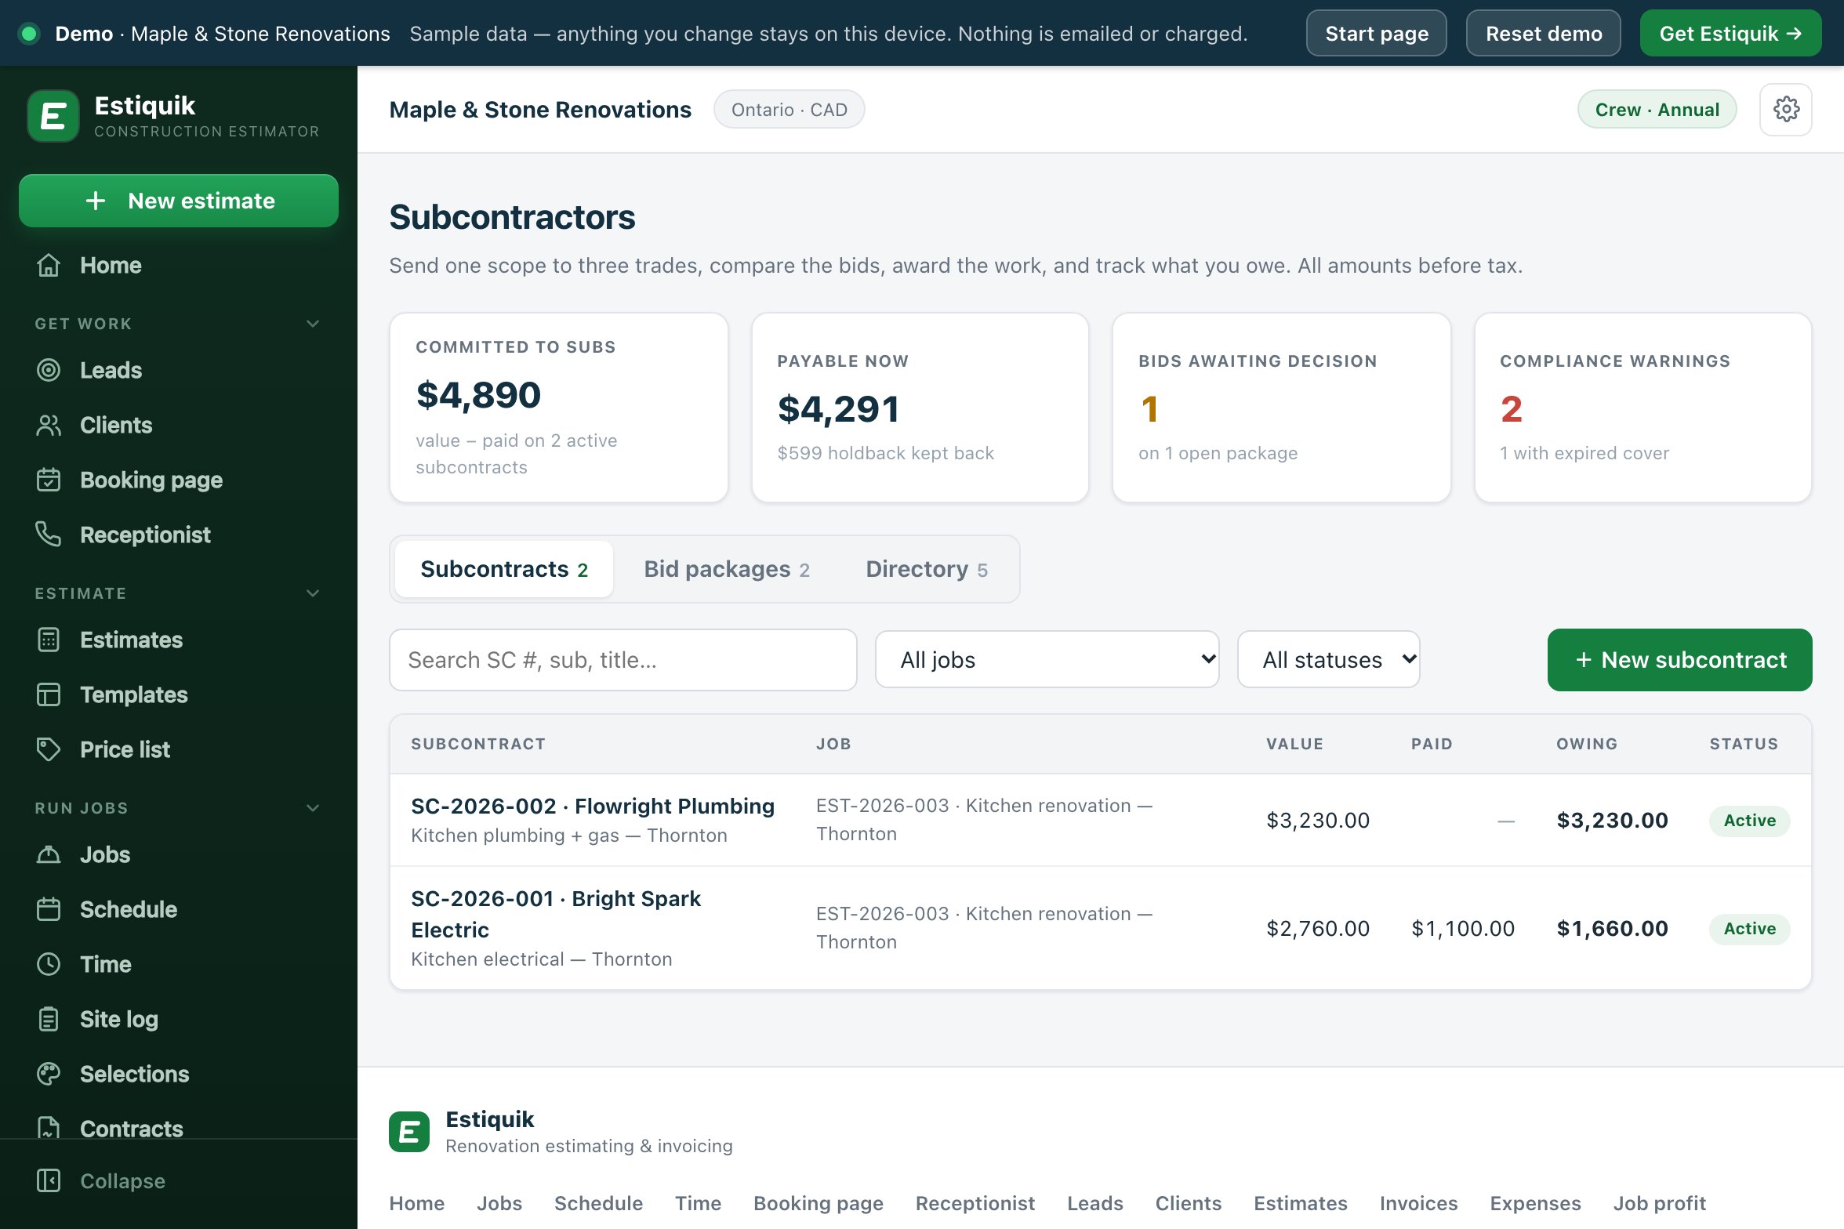Click the Jobs hard-hat icon
This screenshot has width=1844, height=1229.
tap(49, 854)
